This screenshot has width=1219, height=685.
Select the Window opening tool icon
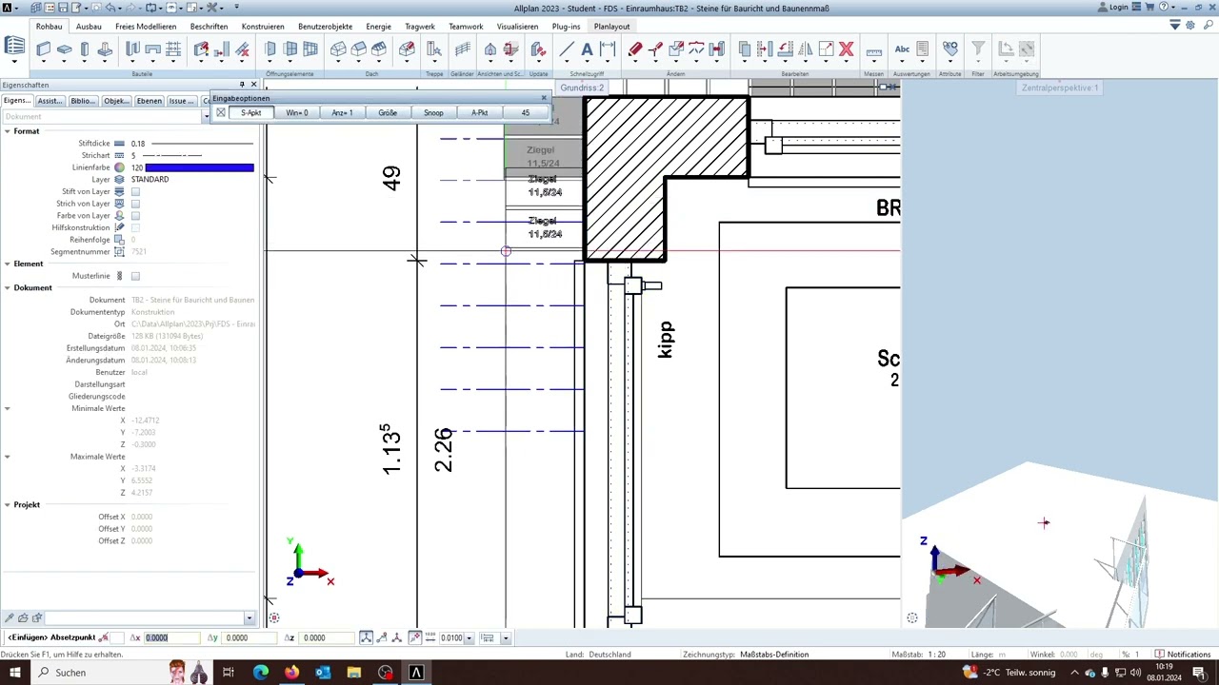pyautogui.click(x=290, y=49)
